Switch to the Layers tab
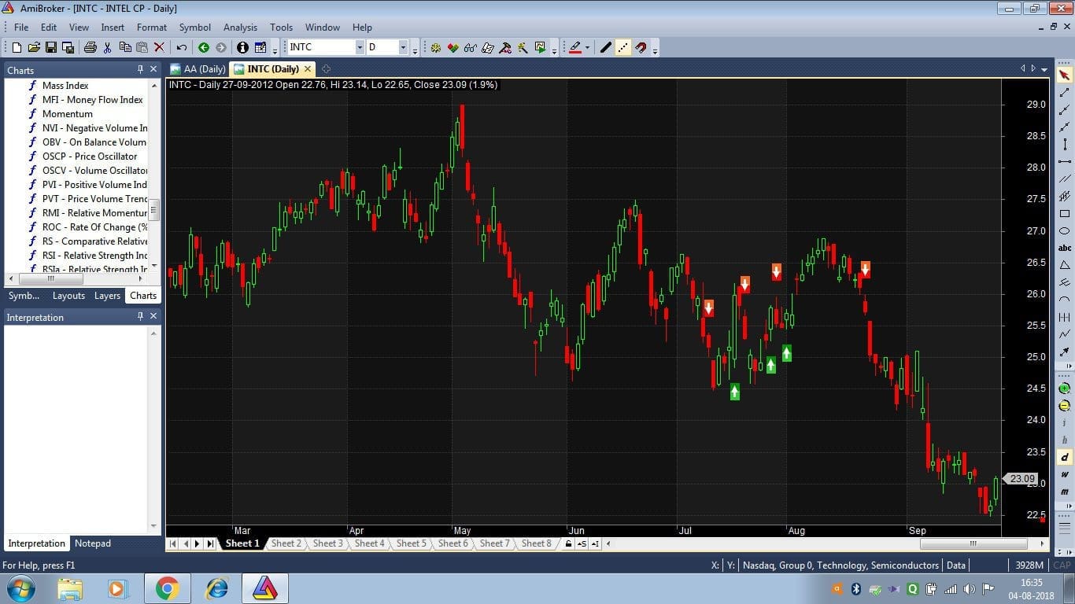The width and height of the screenshot is (1075, 604). pos(107,296)
